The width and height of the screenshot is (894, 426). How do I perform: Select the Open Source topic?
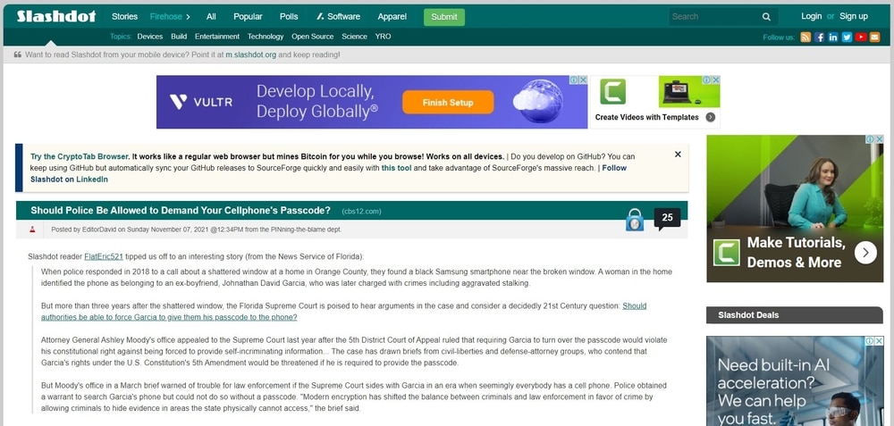point(312,37)
